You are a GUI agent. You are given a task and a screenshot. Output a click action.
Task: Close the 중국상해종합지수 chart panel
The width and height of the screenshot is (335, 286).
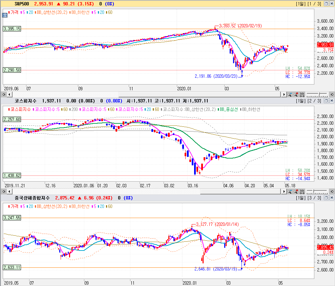click(x=332, y=198)
